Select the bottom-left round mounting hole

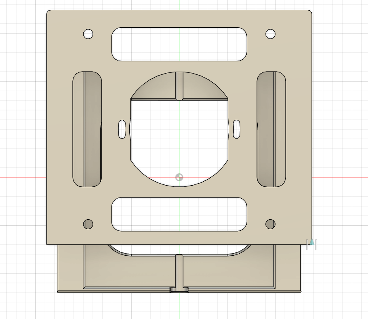pyautogui.click(x=88, y=224)
